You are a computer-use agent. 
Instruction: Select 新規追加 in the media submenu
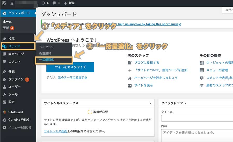(45, 53)
